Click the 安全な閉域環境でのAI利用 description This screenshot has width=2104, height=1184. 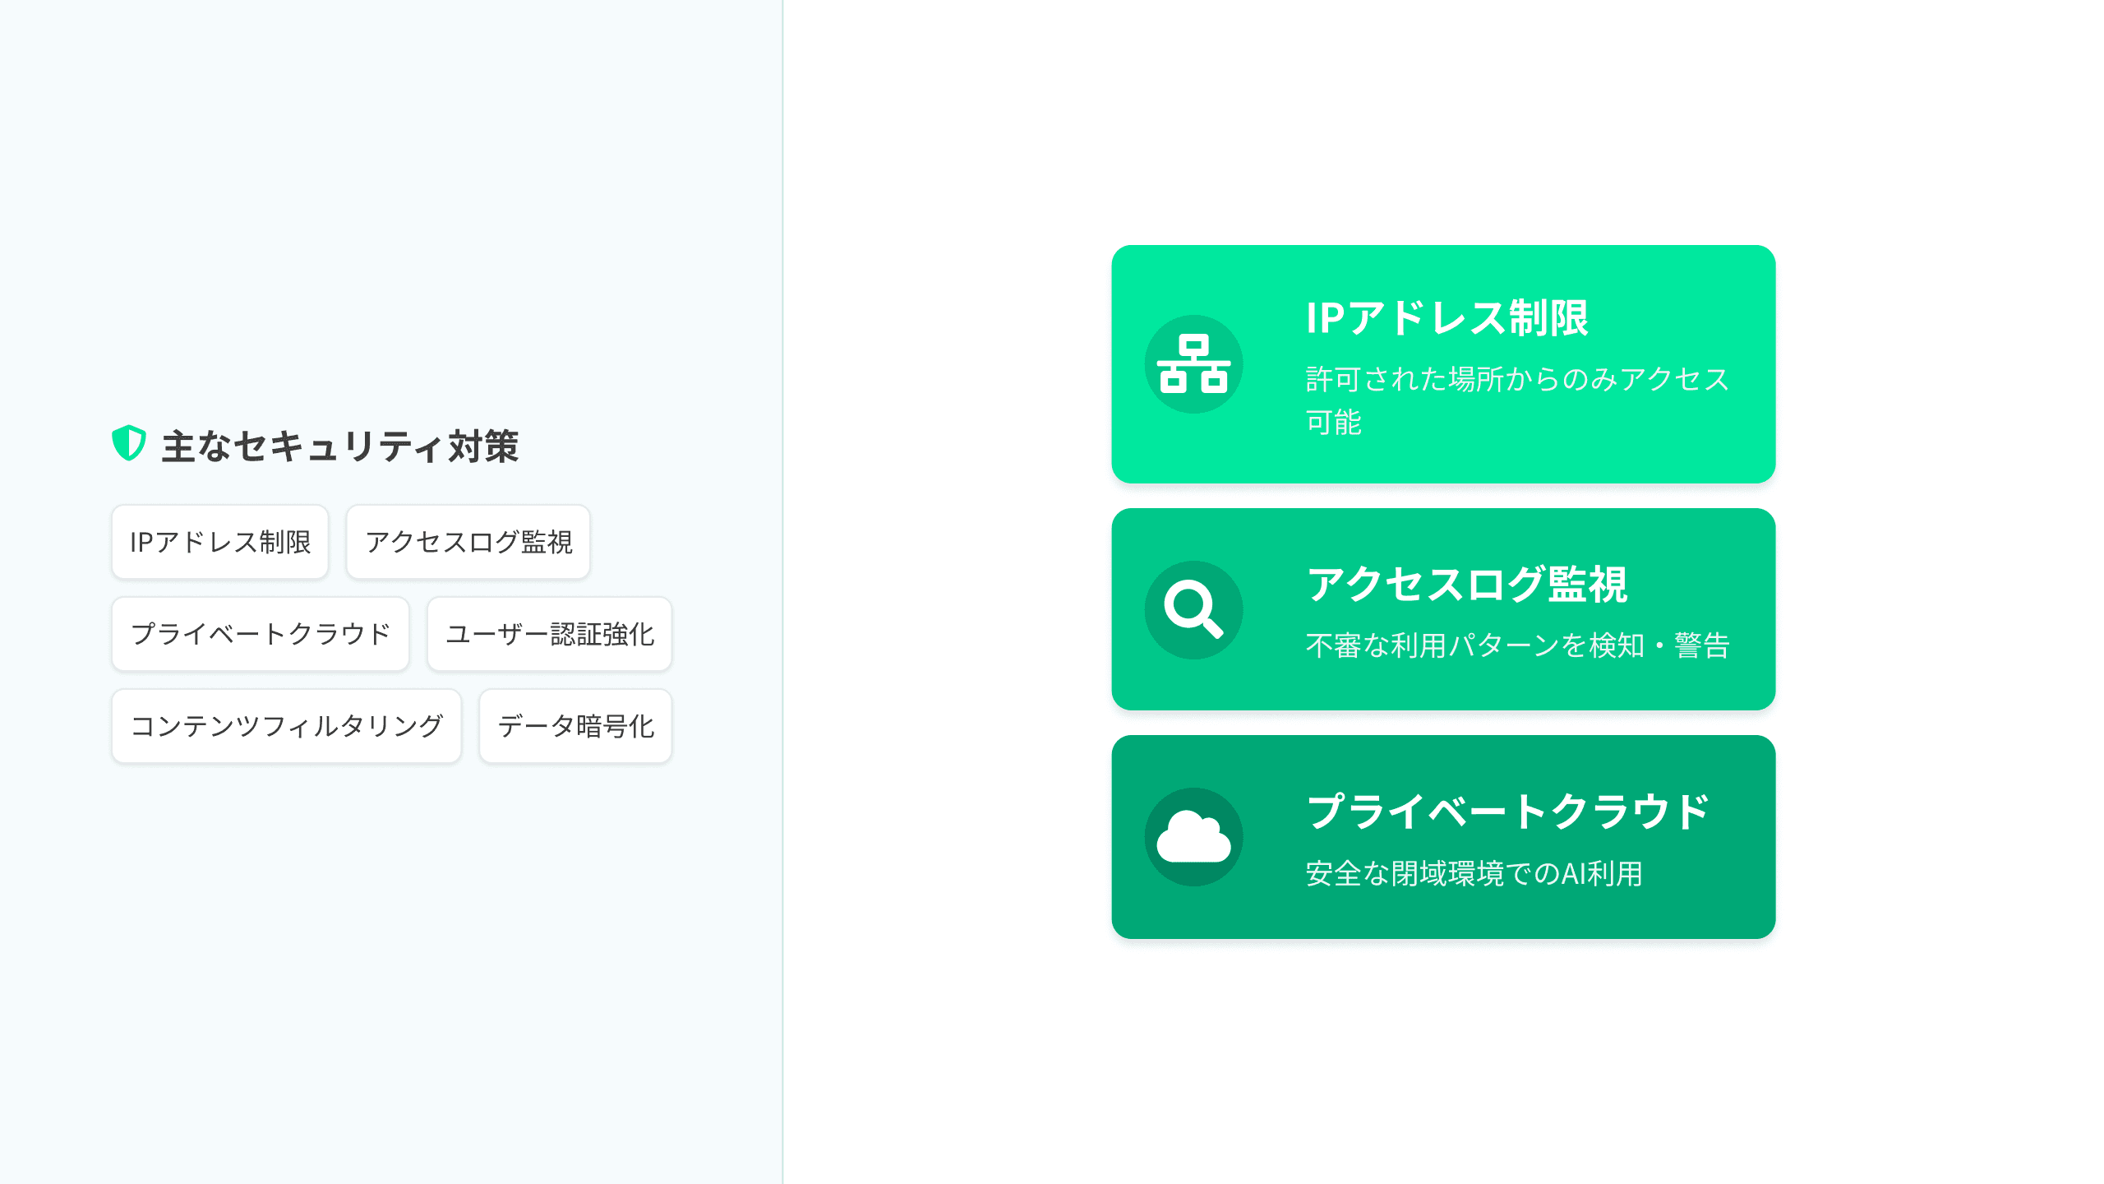pyautogui.click(x=1474, y=873)
